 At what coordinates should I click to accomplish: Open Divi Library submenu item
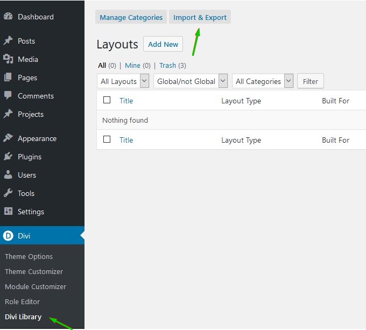(x=23, y=317)
